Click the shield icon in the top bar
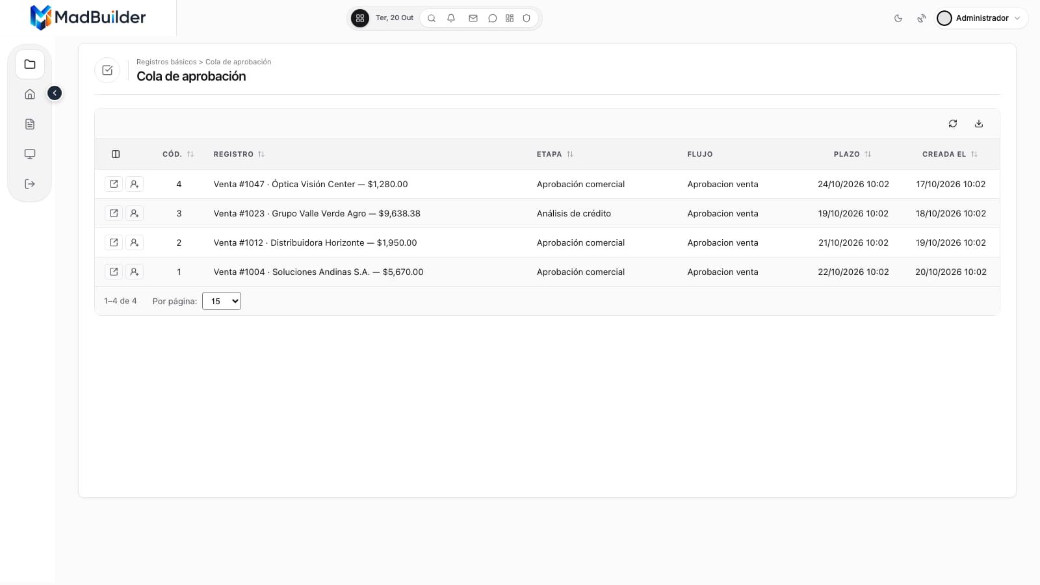Image resolution: width=1040 pixels, height=585 pixels. pyautogui.click(x=526, y=18)
